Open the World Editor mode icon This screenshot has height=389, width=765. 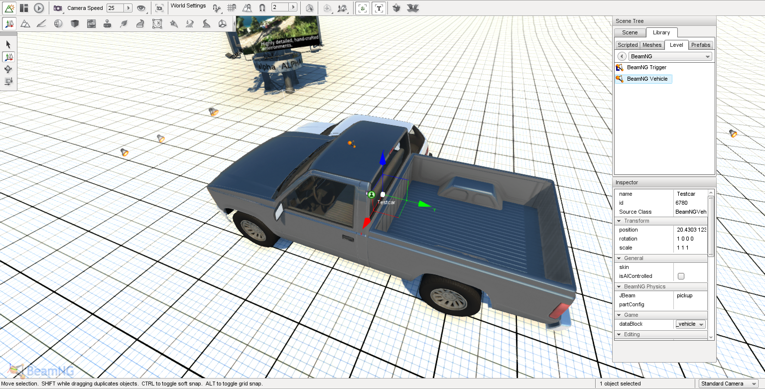(x=9, y=8)
